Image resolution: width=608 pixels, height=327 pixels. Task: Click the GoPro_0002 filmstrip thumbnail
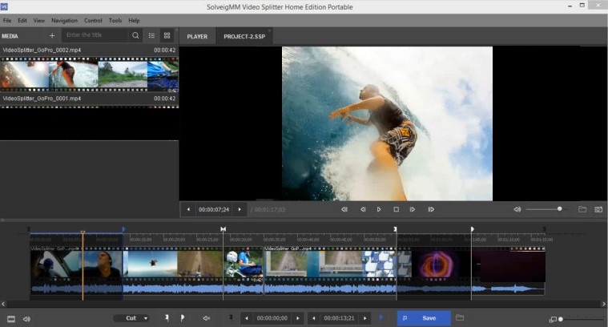click(89, 74)
